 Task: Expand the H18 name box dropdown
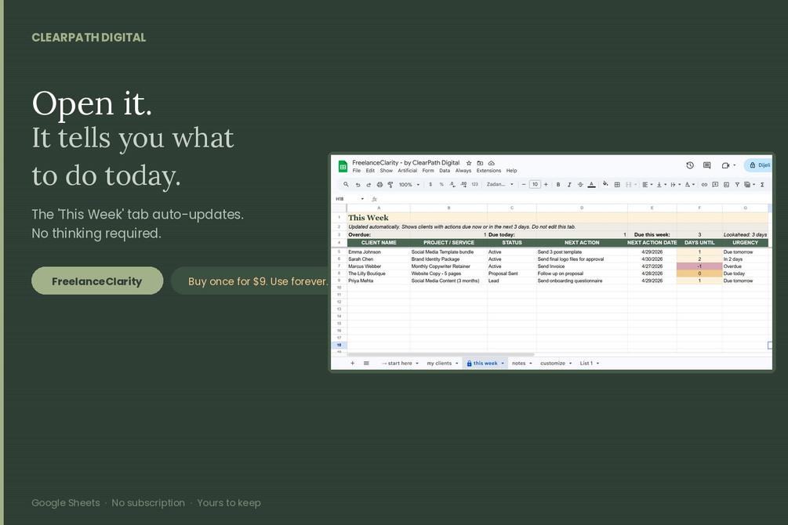[362, 199]
